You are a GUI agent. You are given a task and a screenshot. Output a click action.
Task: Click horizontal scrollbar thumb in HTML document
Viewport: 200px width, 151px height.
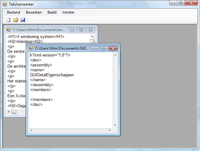14,112
